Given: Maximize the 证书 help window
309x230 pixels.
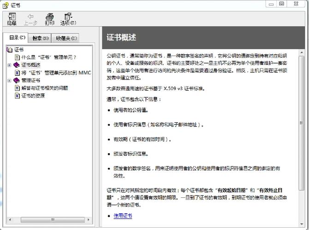Looking at the screenshot, I should (282, 4).
